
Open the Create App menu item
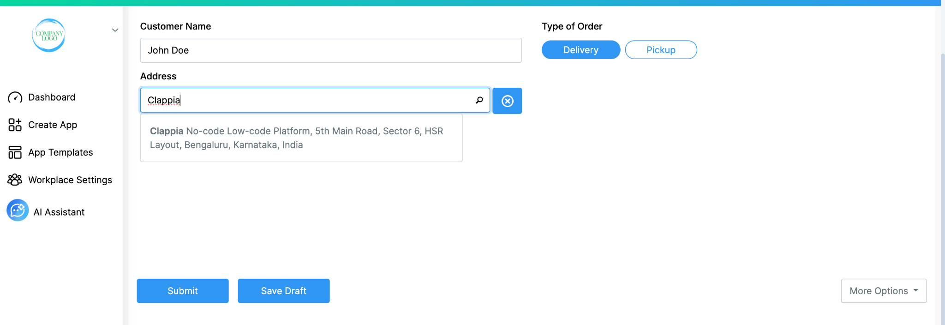(x=53, y=125)
